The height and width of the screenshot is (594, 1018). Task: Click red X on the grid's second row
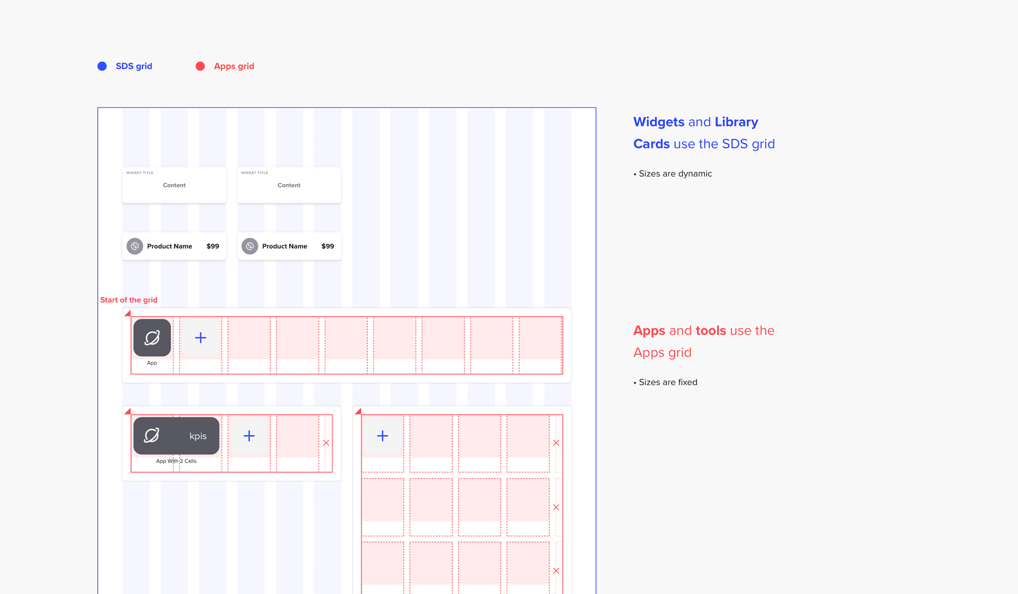pyautogui.click(x=556, y=507)
